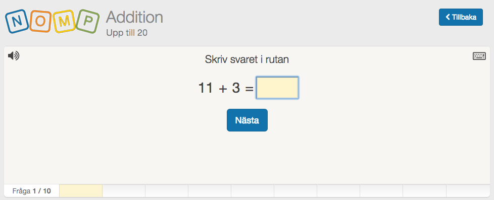Select the third question progress cell
Image resolution: width=494 pixels, height=200 pixels.
[x=167, y=191]
